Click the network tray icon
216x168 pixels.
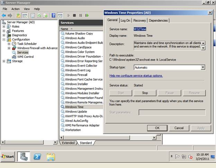pos(184,157)
